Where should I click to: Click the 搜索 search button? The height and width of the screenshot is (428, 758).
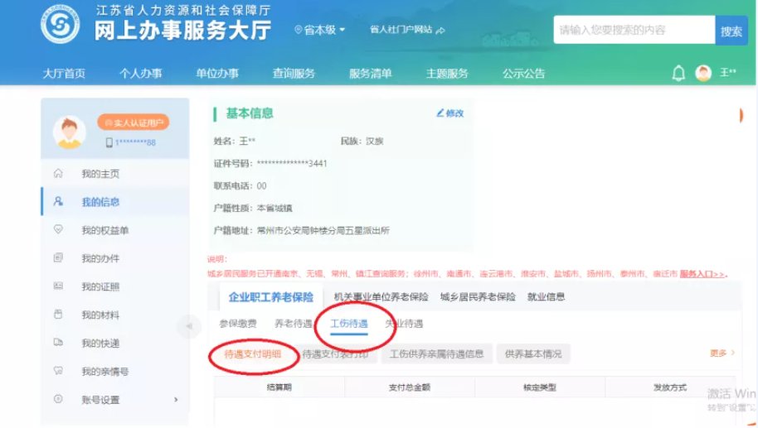(x=731, y=31)
